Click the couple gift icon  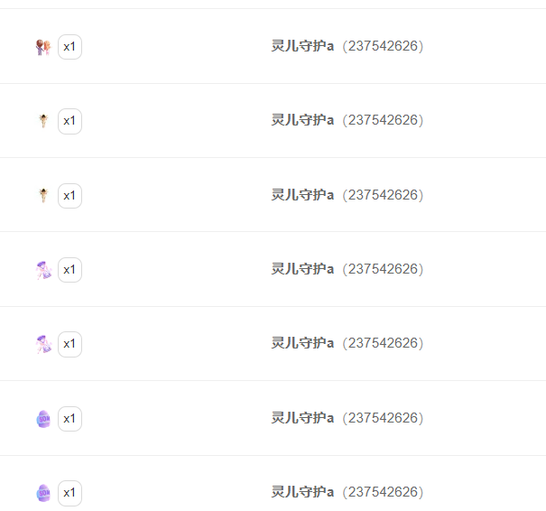click(x=43, y=47)
